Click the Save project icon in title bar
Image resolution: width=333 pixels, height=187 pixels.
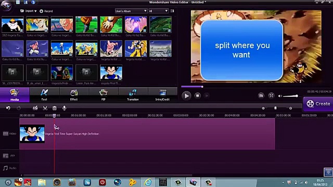18,2
